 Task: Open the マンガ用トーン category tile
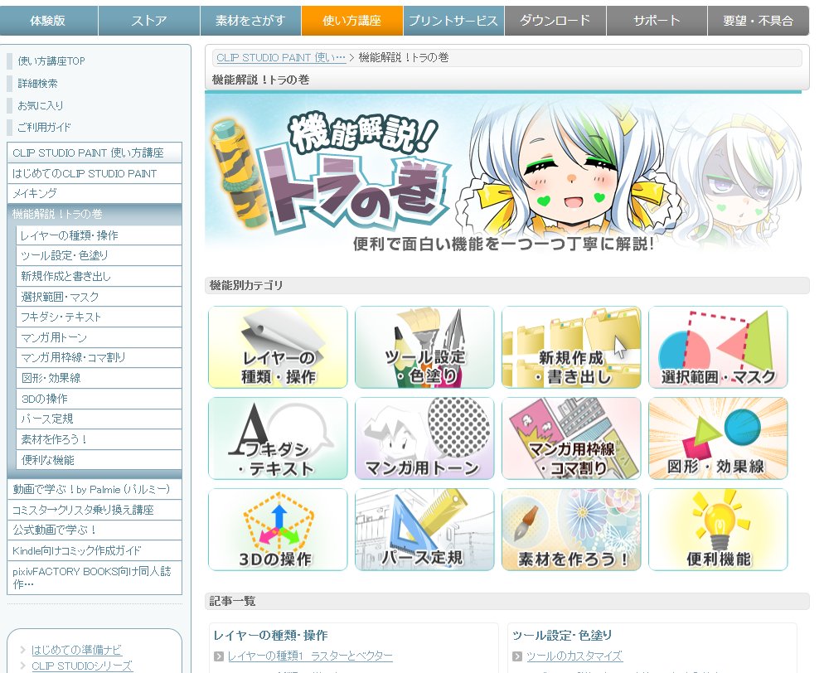[424, 438]
